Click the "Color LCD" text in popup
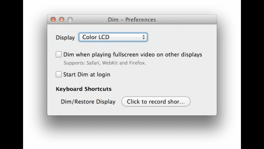Image resolution: width=264 pixels, height=149 pixels. click(96, 37)
